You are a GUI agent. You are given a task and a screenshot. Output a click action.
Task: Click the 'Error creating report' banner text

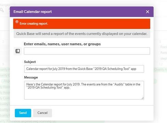[34, 24]
